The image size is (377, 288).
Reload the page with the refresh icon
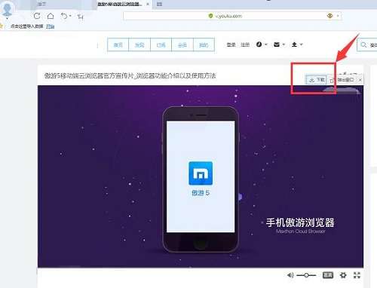point(37,16)
